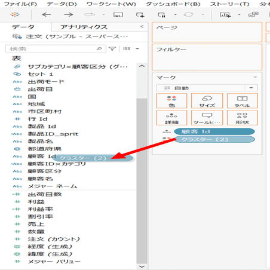Open the マーク card menu arrow

coord(255,77)
